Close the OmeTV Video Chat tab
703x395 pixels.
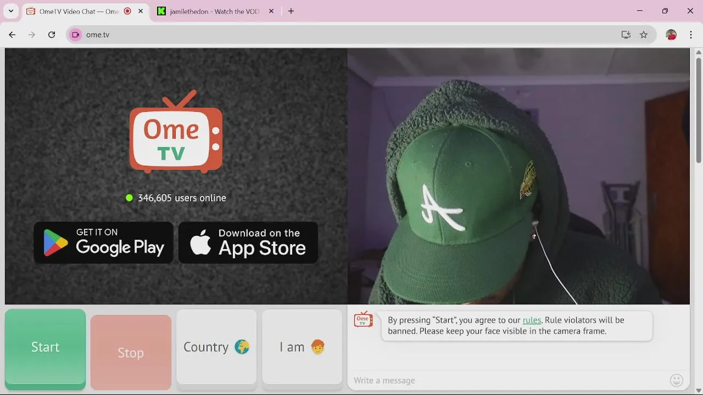click(x=141, y=11)
